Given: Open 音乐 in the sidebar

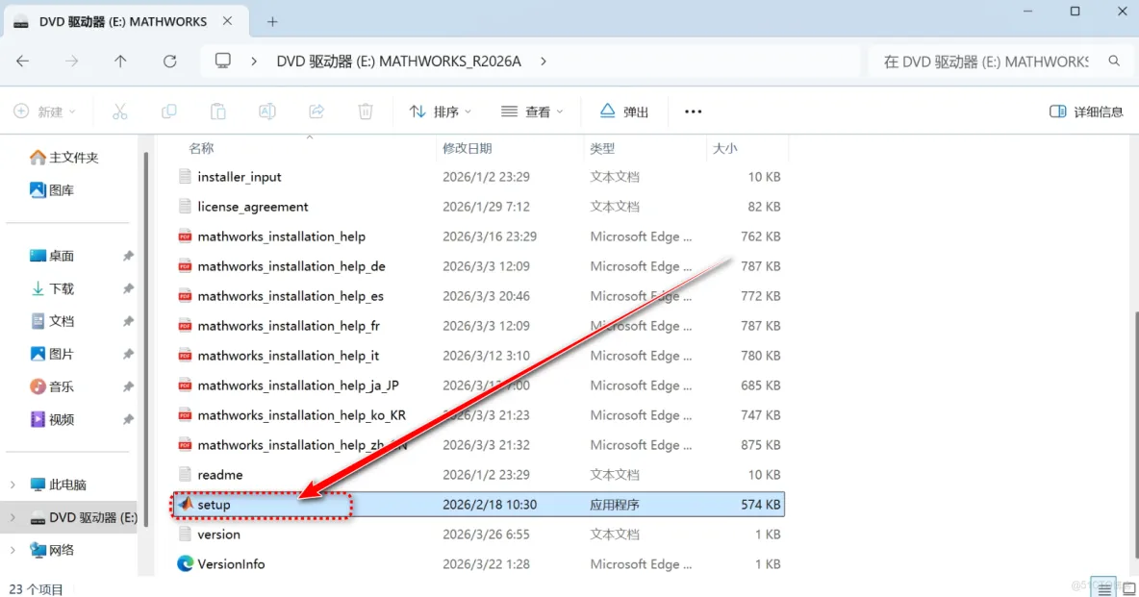Looking at the screenshot, I should click(52, 386).
